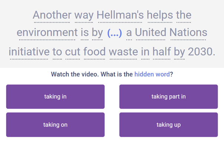The width and height of the screenshot is (224, 148).
Task: Click the word 'cut' in the sentence
Action: coord(72,52)
